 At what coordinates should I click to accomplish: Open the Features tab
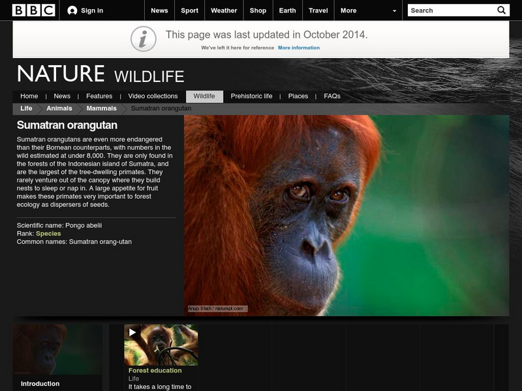coord(99,96)
